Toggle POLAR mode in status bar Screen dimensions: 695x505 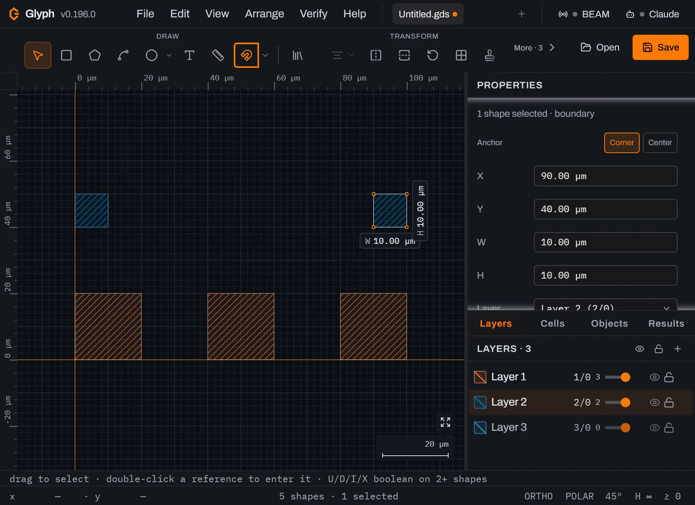[580, 496]
